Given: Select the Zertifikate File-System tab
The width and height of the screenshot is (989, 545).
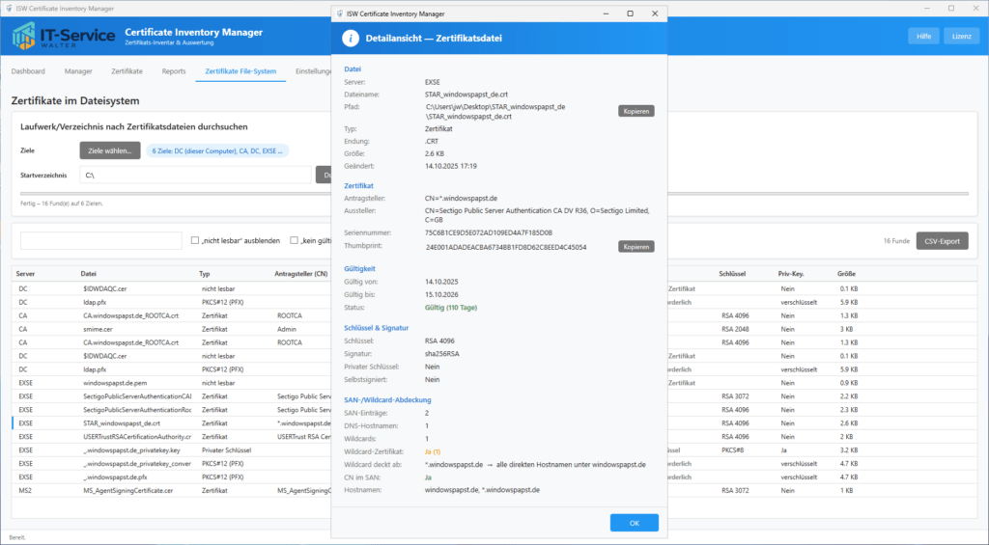Looking at the screenshot, I should (x=240, y=71).
